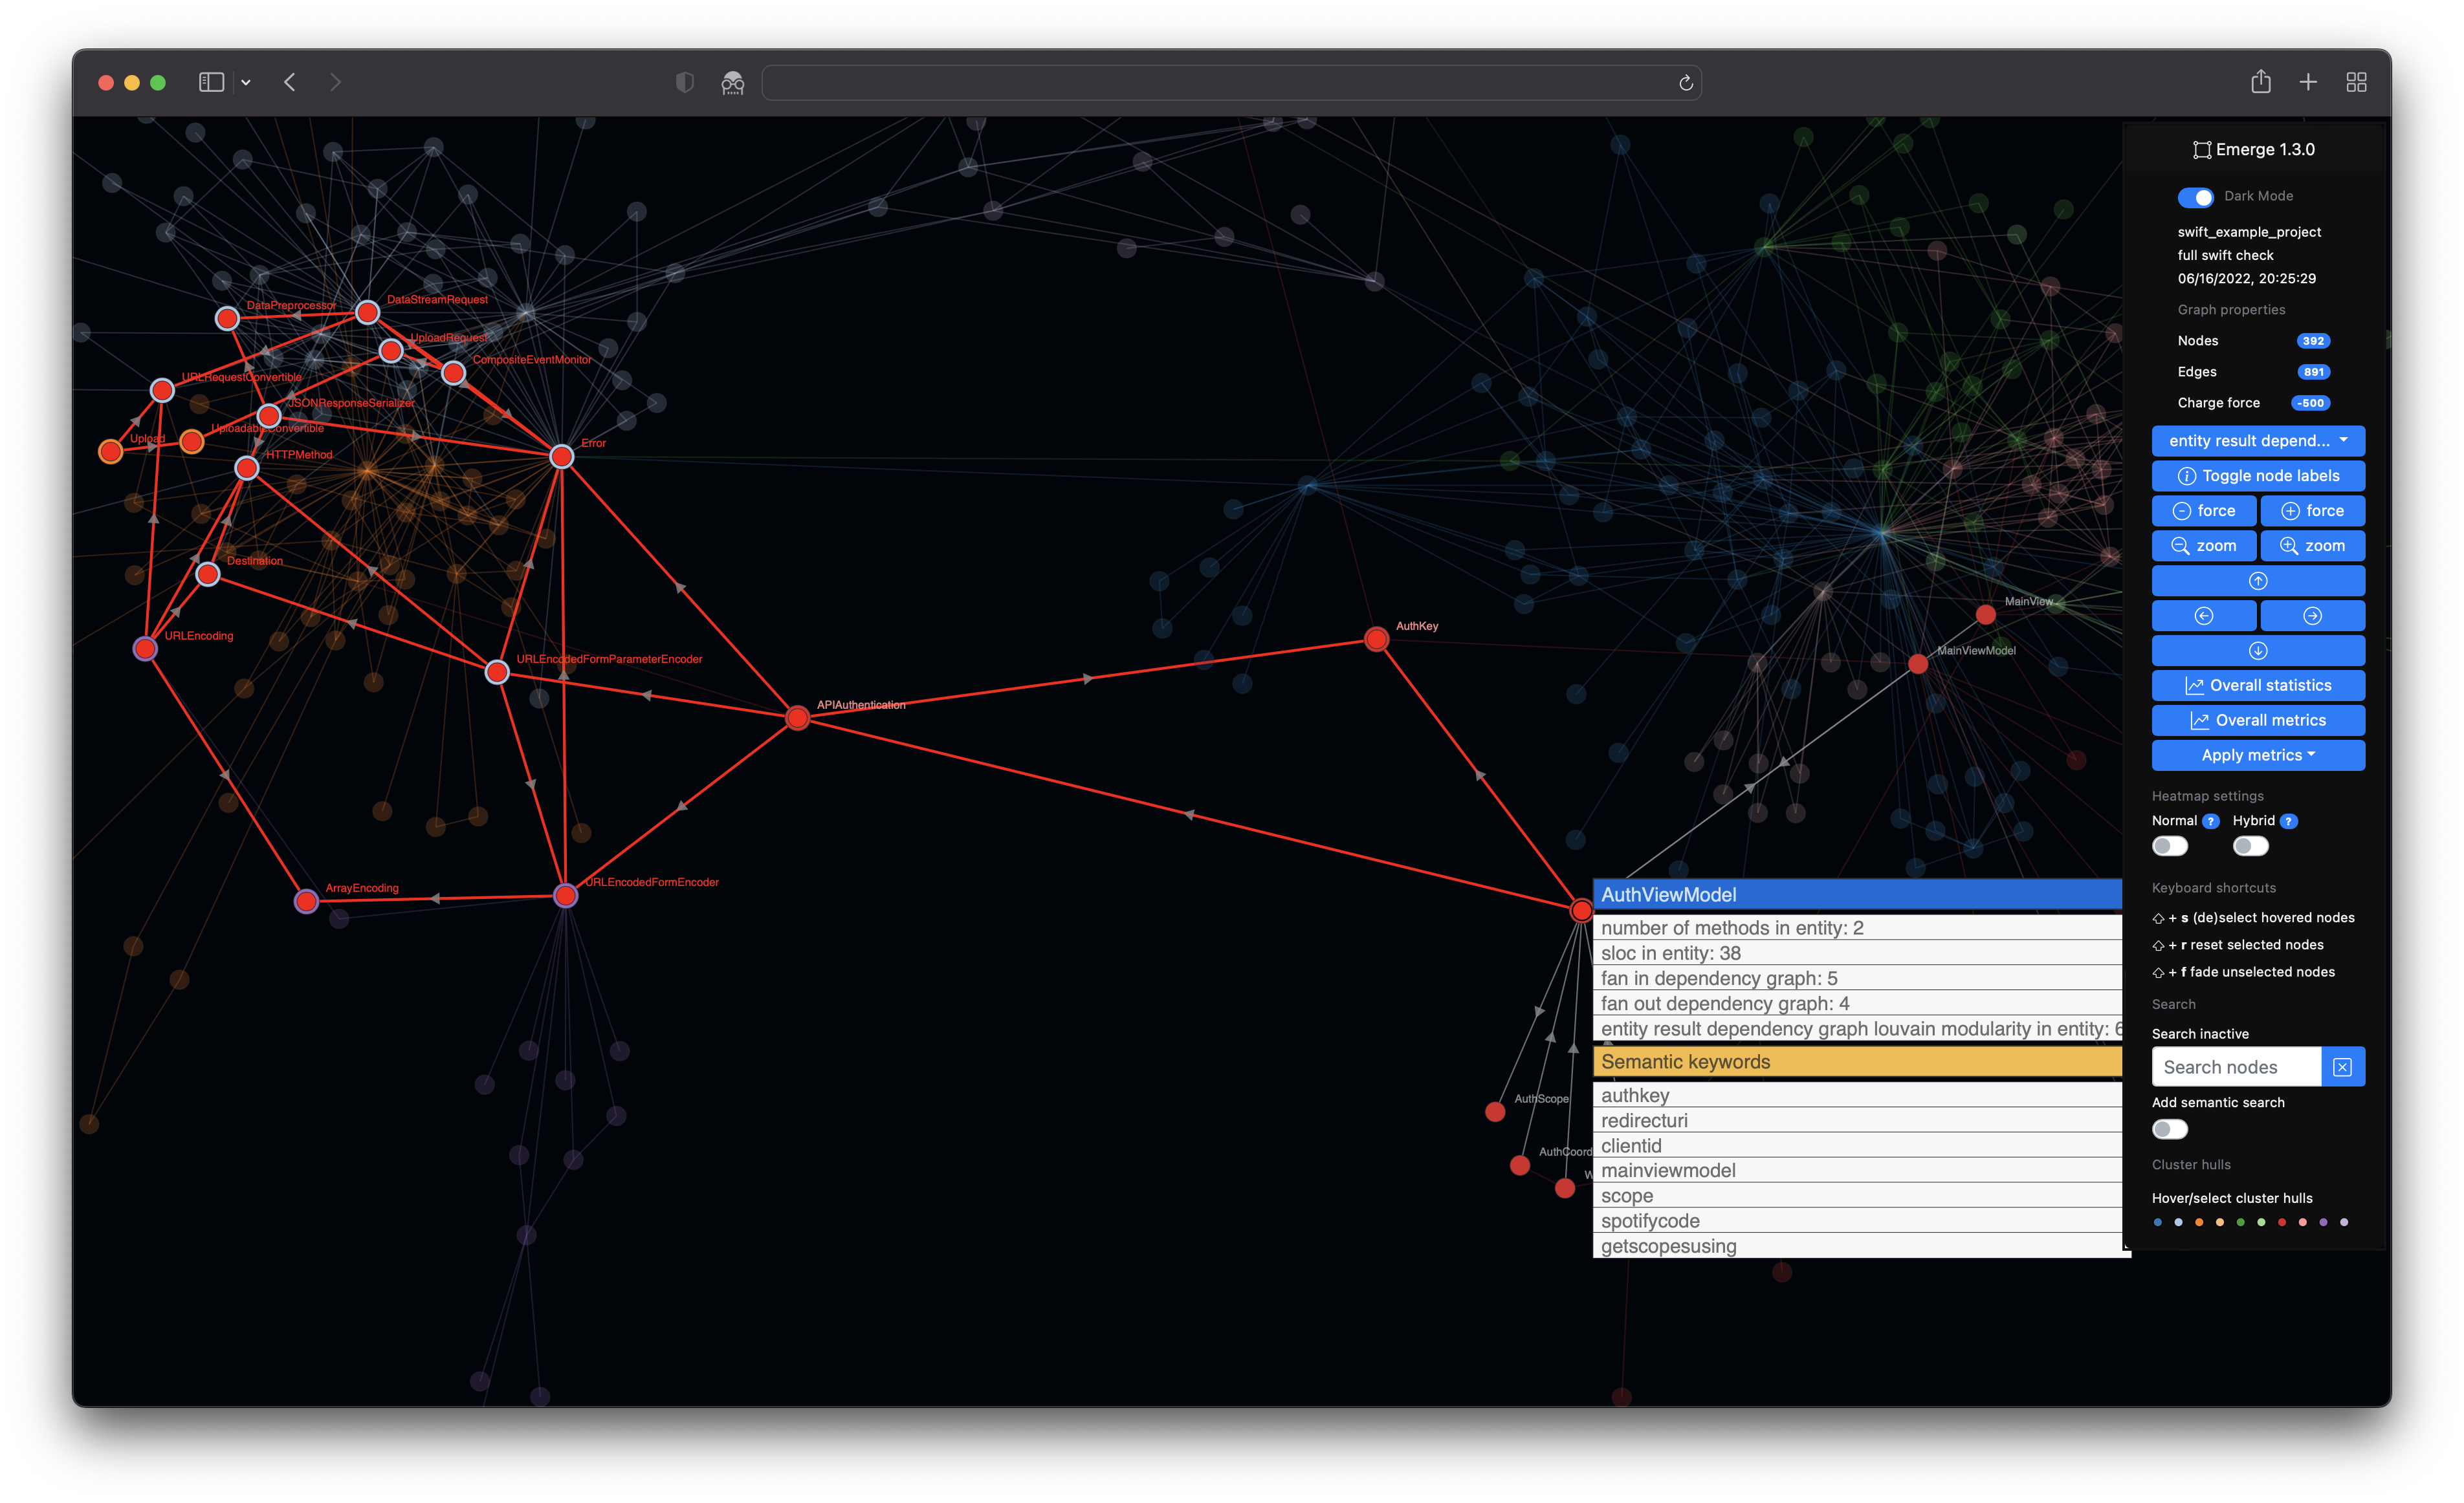Turn on Add semantic search
The image size is (2464, 1503).
click(2170, 1129)
